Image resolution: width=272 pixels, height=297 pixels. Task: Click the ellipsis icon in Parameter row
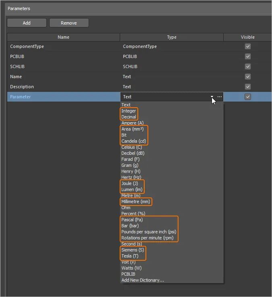coord(220,97)
